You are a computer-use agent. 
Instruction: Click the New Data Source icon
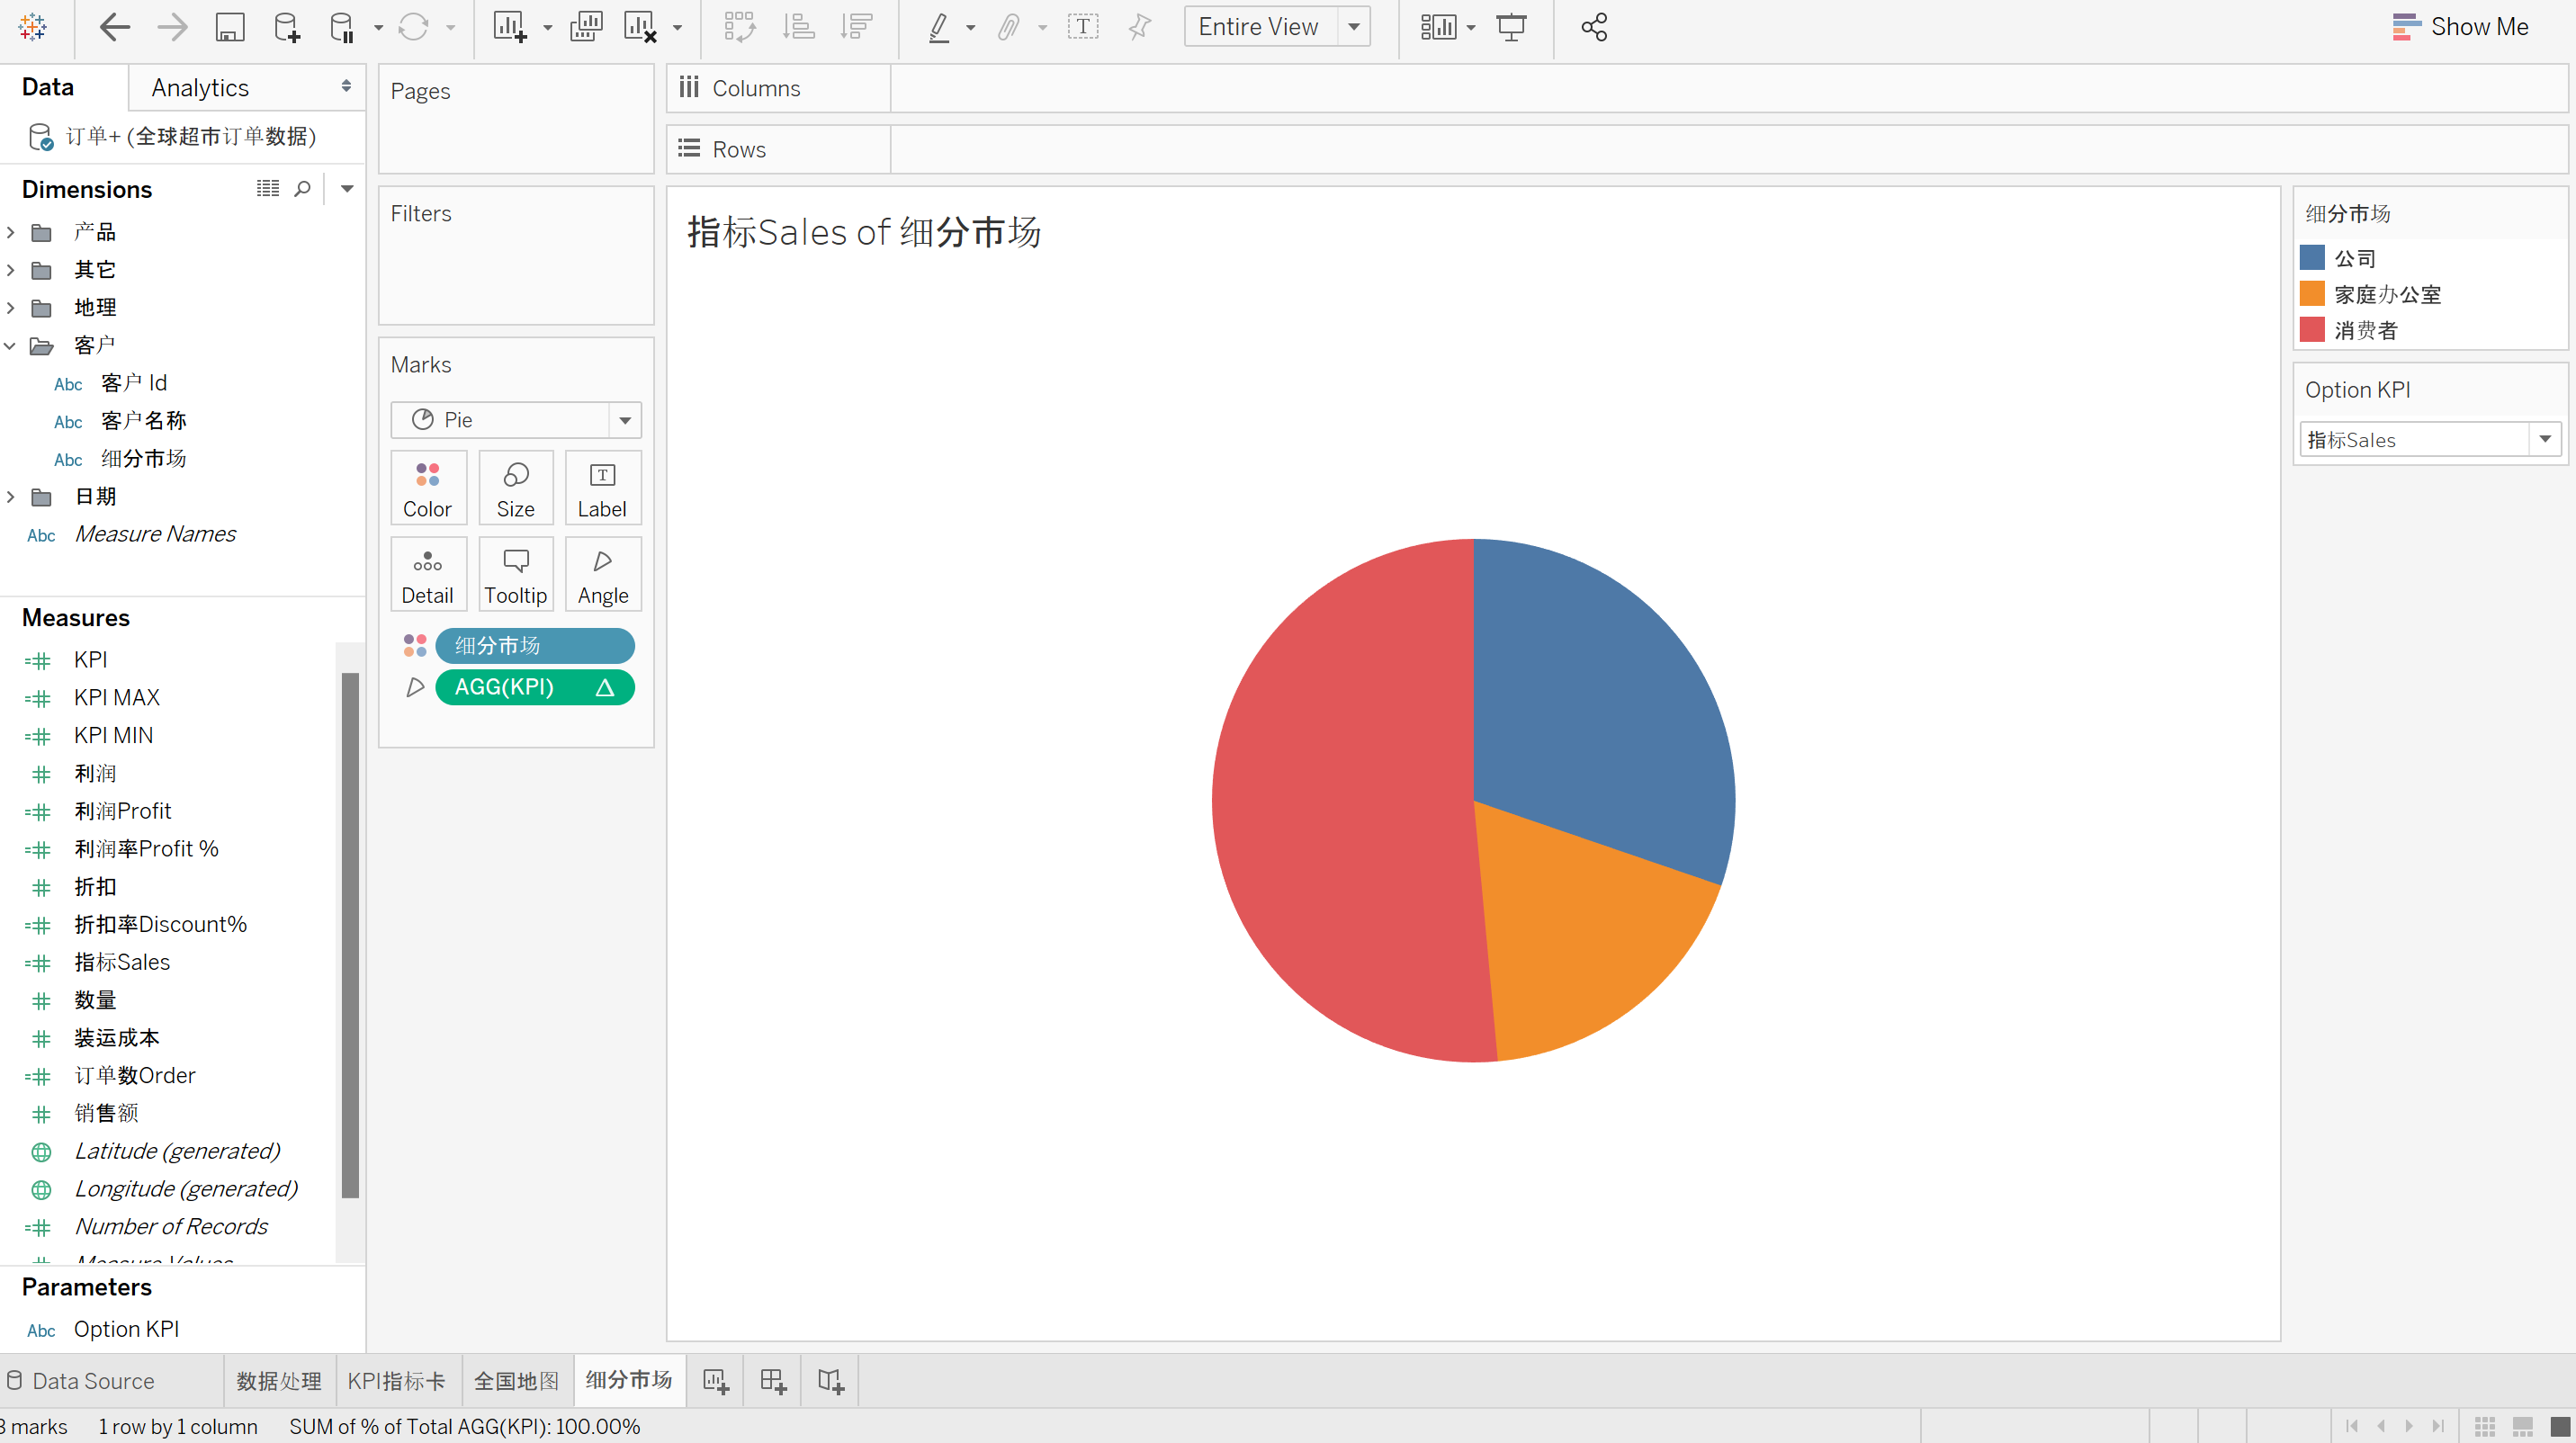tap(286, 27)
